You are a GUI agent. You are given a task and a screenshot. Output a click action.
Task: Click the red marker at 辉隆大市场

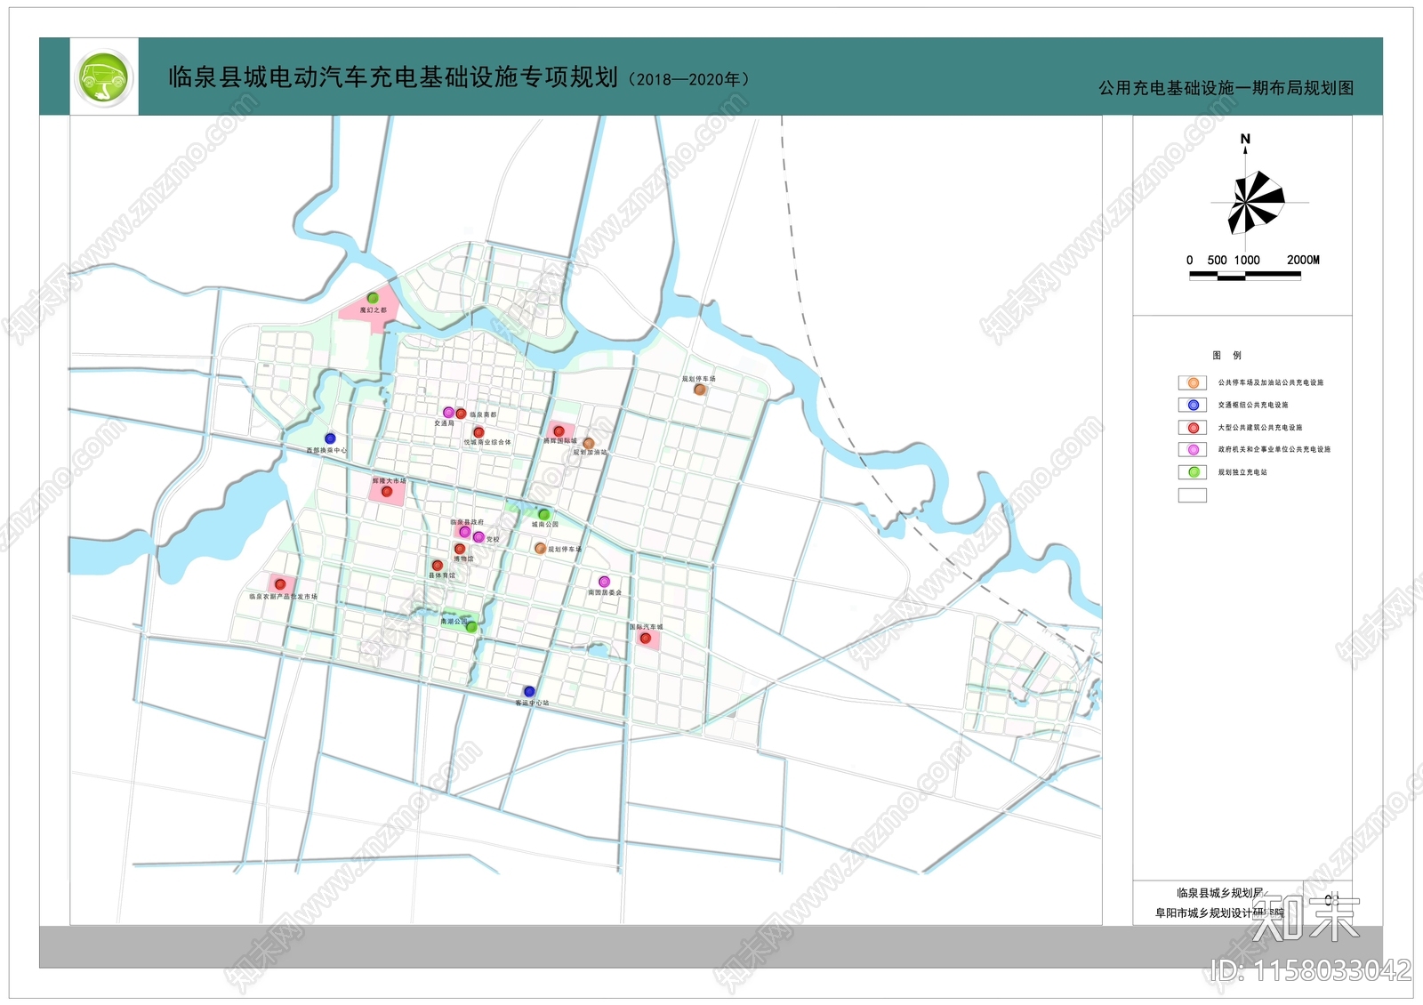(387, 491)
